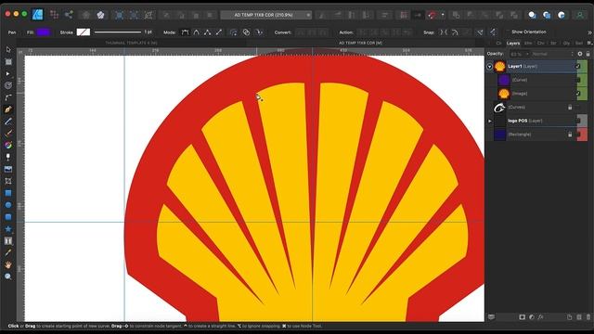Select the Zoom magnifier tool
Screen dimensions: 594x334
[8, 276]
